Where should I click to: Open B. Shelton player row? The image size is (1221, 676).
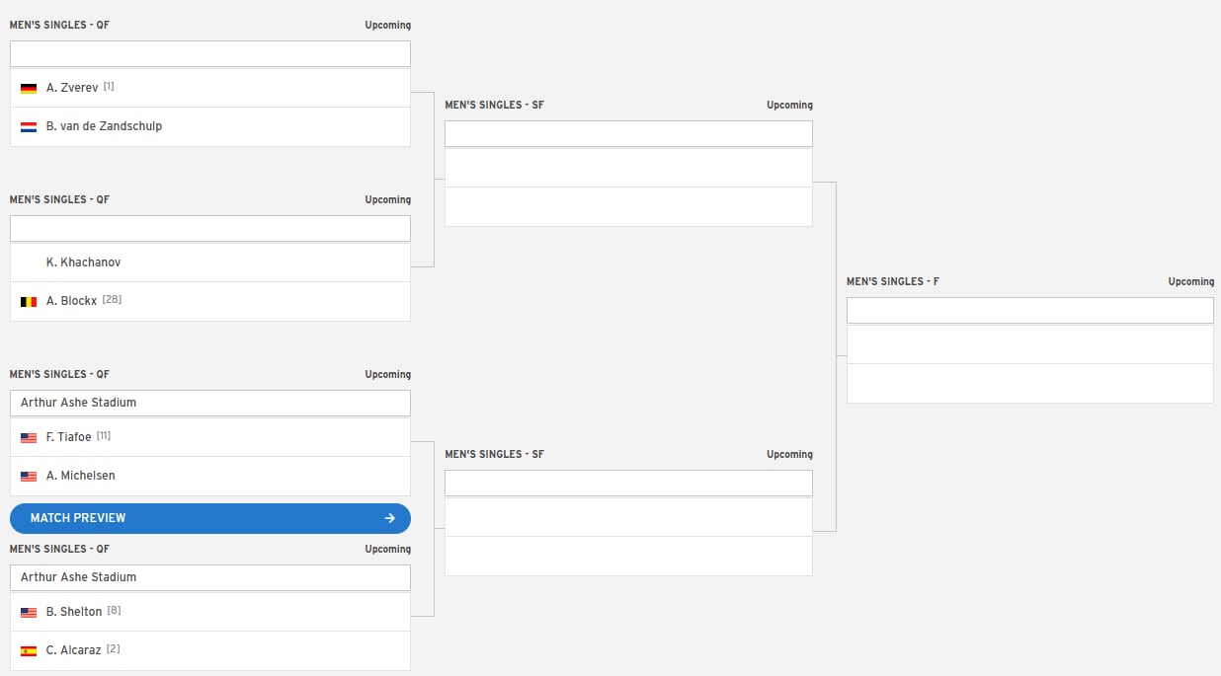coord(210,612)
